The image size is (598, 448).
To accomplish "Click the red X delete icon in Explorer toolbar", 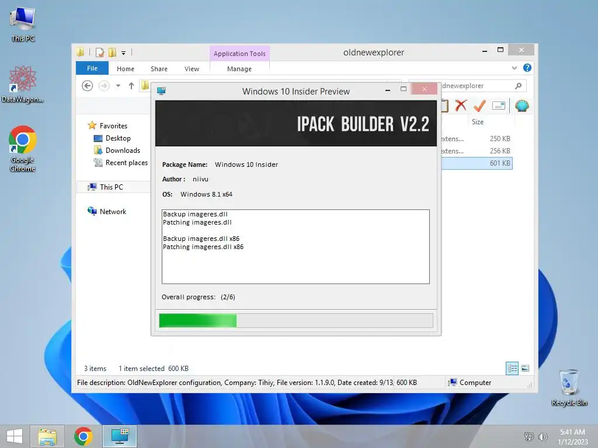I will pos(461,106).
